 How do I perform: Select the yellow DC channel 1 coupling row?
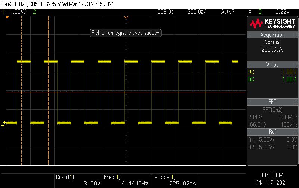coord(272,72)
